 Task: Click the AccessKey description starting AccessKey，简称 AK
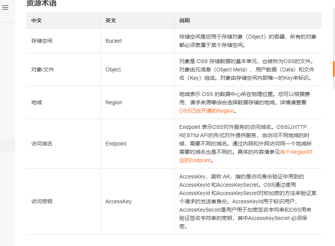248,202
